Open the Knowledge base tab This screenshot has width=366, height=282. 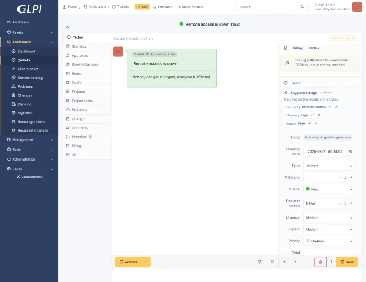pos(87,65)
